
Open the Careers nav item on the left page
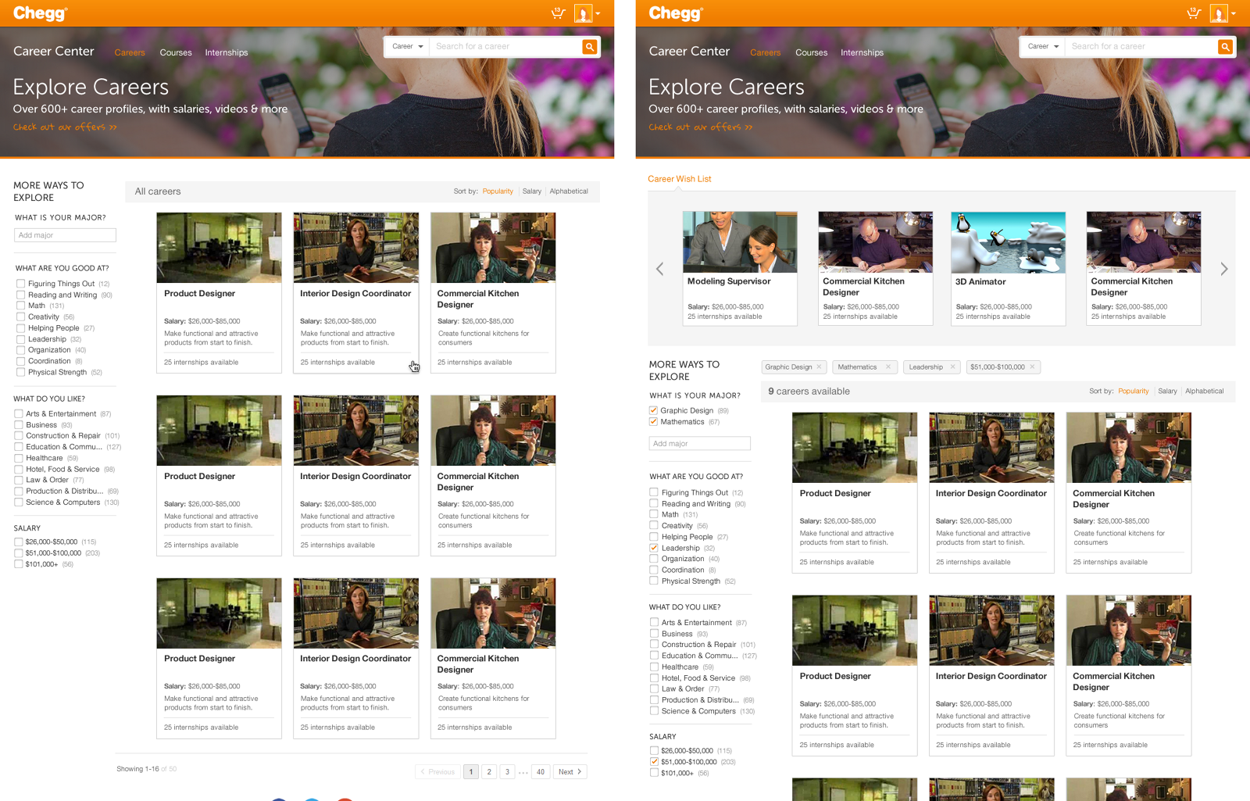[130, 52]
